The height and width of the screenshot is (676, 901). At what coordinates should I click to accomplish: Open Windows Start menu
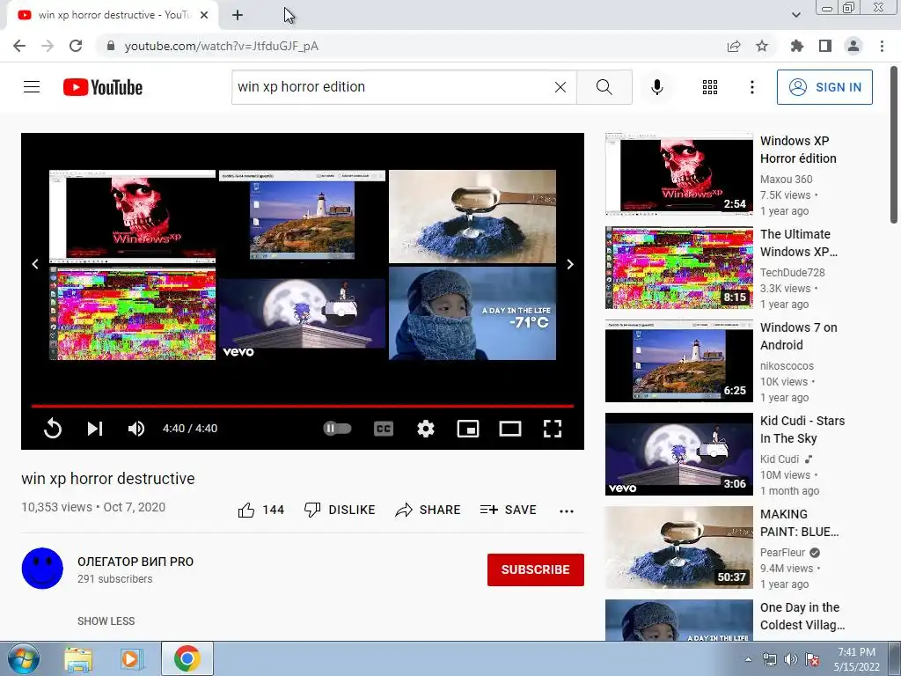click(x=24, y=658)
